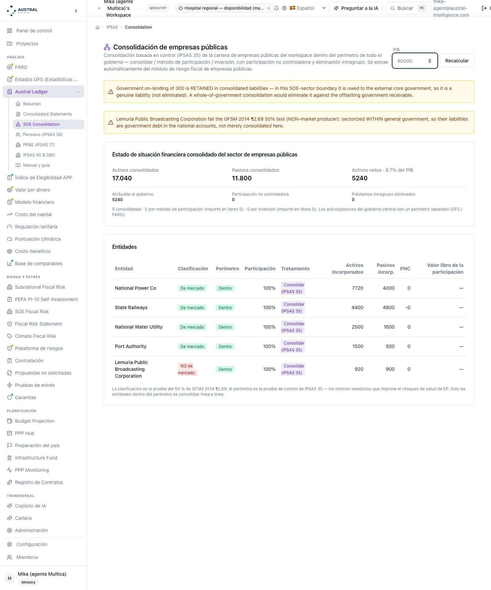Open Mika user profile at sidebar bottom

click(43, 578)
